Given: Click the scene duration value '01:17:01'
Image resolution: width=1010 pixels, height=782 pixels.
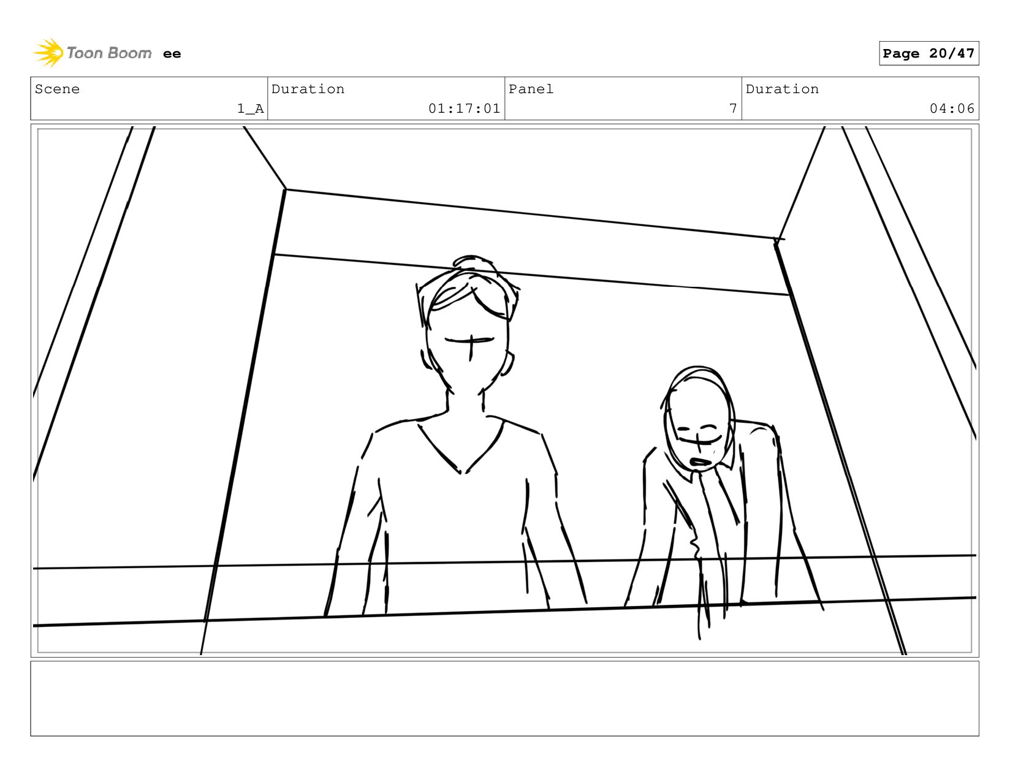Looking at the screenshot, I should click(x=465, y=108).
